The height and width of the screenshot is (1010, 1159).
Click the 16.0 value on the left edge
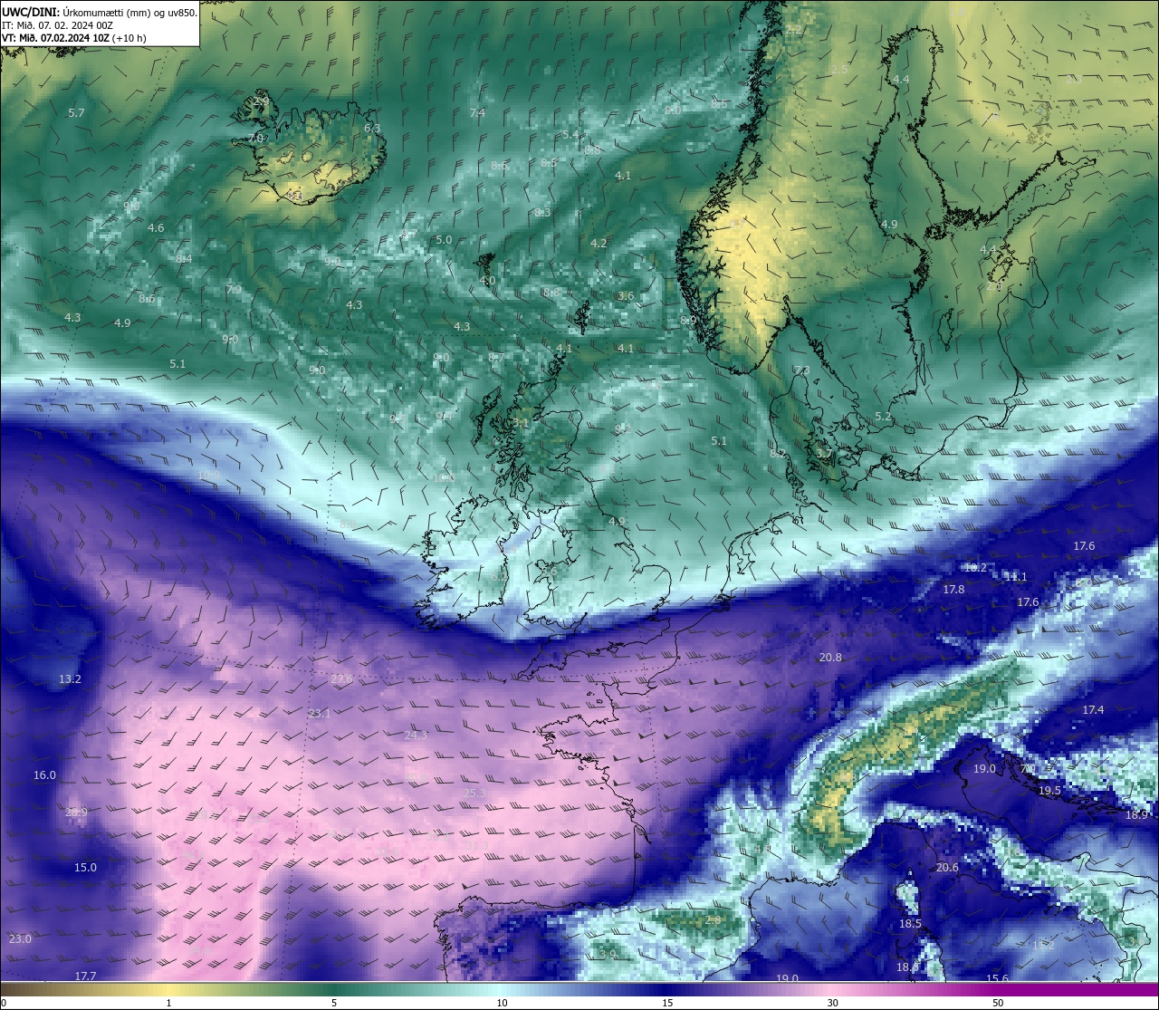(x=44, y=775)
